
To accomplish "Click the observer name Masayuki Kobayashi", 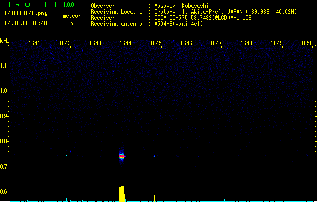I will 181,6.
